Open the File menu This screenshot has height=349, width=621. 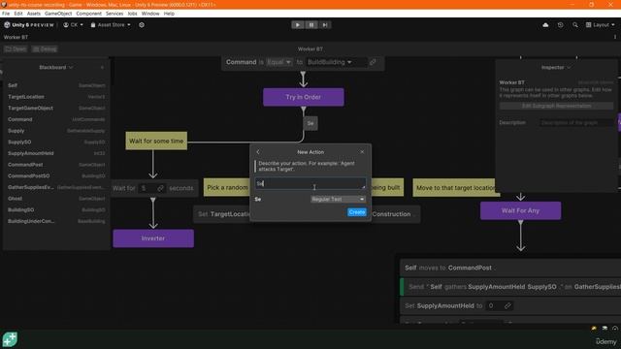pos(6,14)
